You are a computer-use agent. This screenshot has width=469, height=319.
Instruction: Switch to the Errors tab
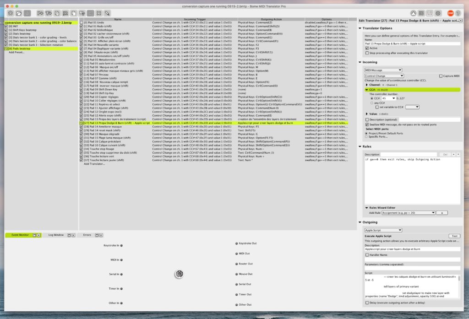pyautogui.click(x=87, y=235)
